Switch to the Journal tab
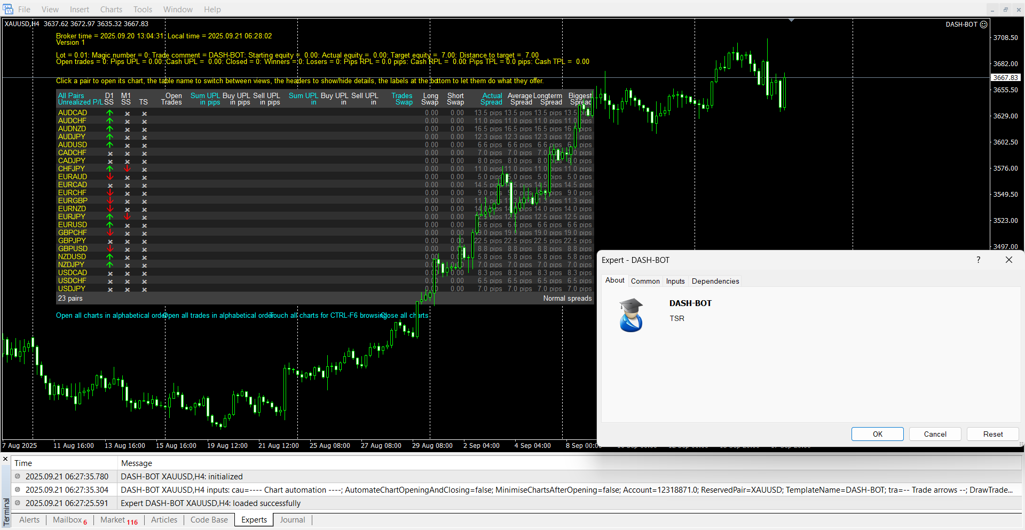This screenshot has height=530, width=1025. pyautogui.click(x=293, y=520)
